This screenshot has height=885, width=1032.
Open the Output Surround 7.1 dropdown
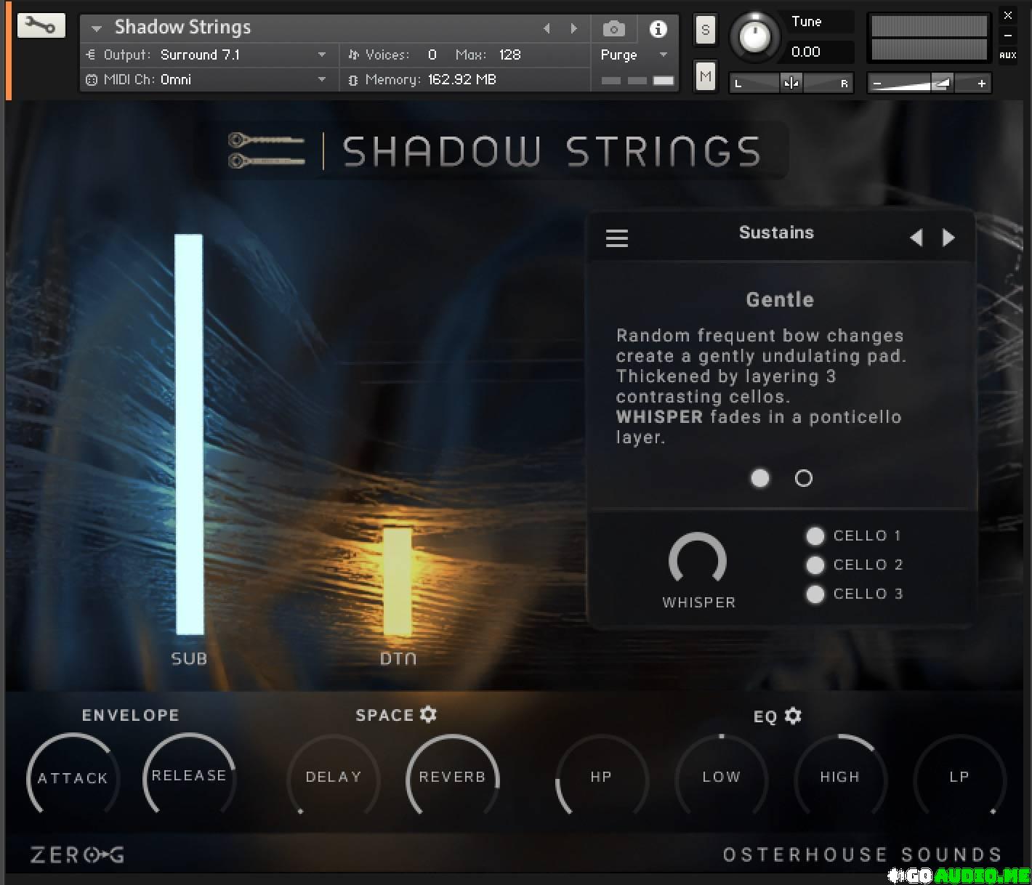[207, 55]
